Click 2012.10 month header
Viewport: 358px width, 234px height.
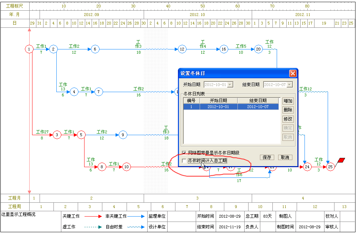pyautogui.click(x=197, y=15)
